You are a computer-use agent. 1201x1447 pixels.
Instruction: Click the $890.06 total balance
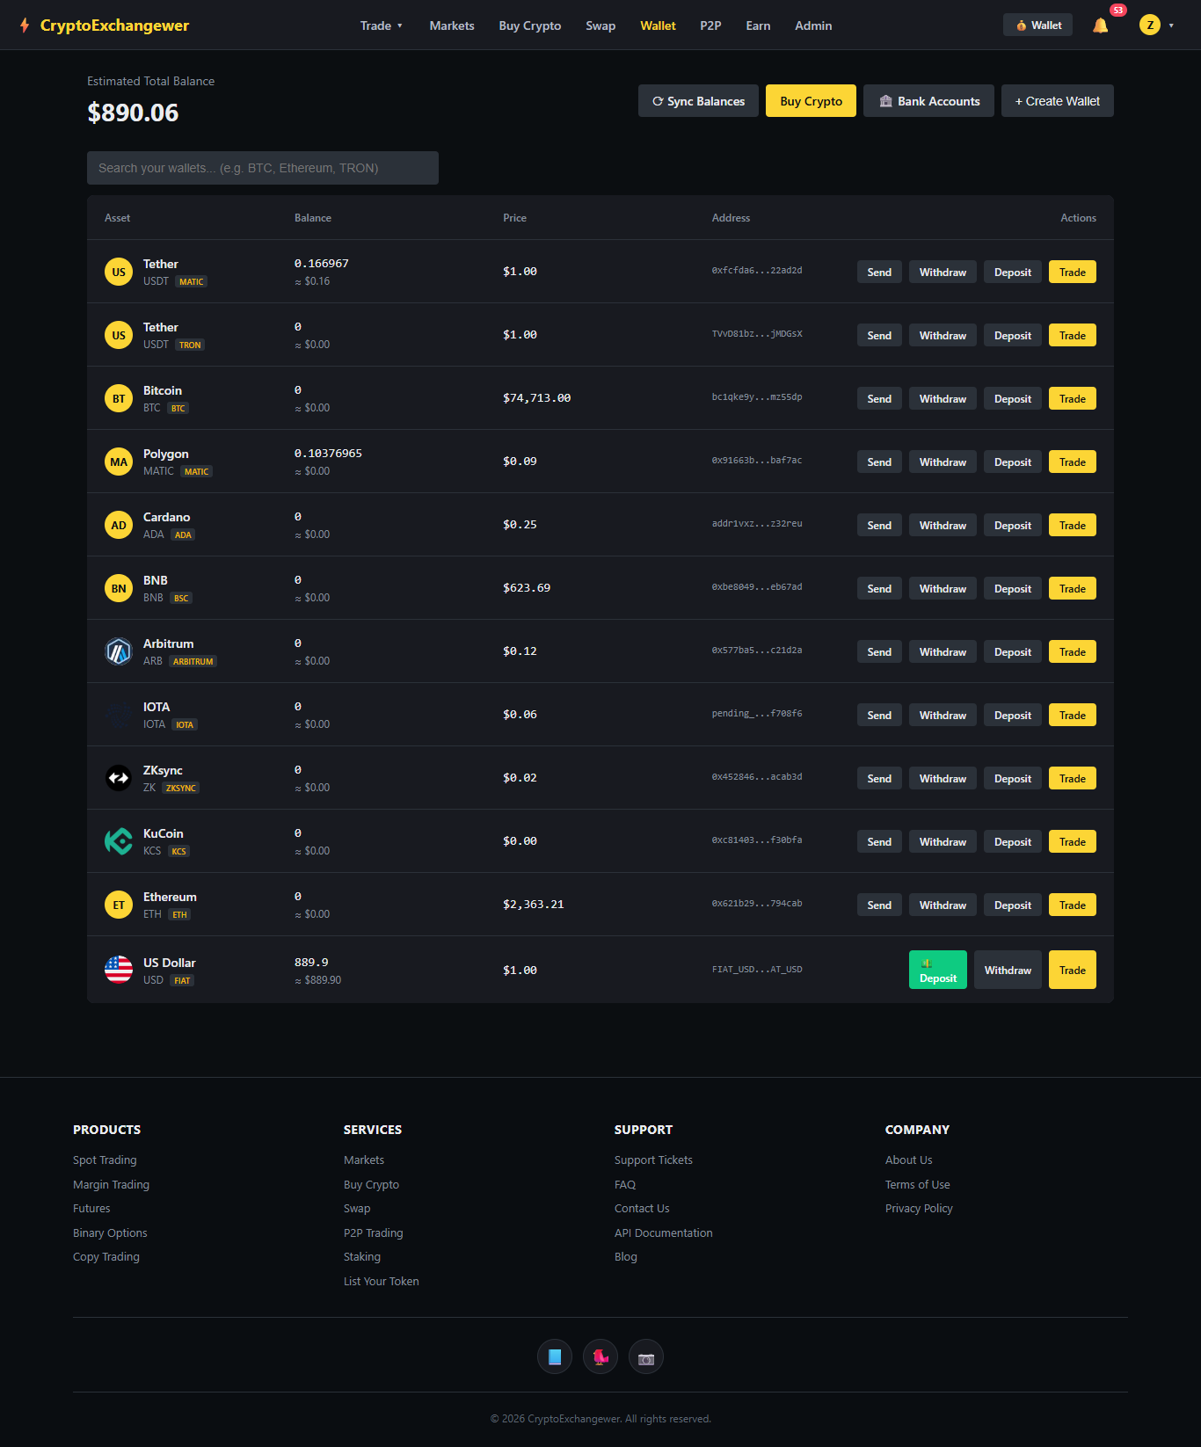[x=133, y=113]
